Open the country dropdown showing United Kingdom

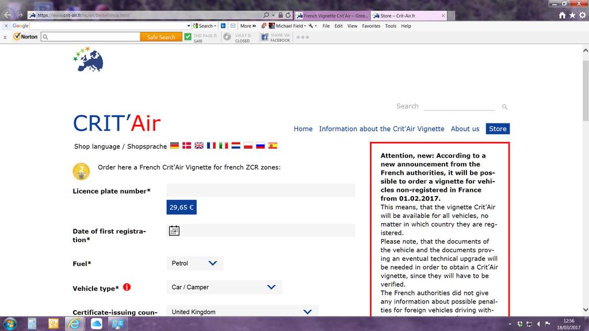pos(242,312)
